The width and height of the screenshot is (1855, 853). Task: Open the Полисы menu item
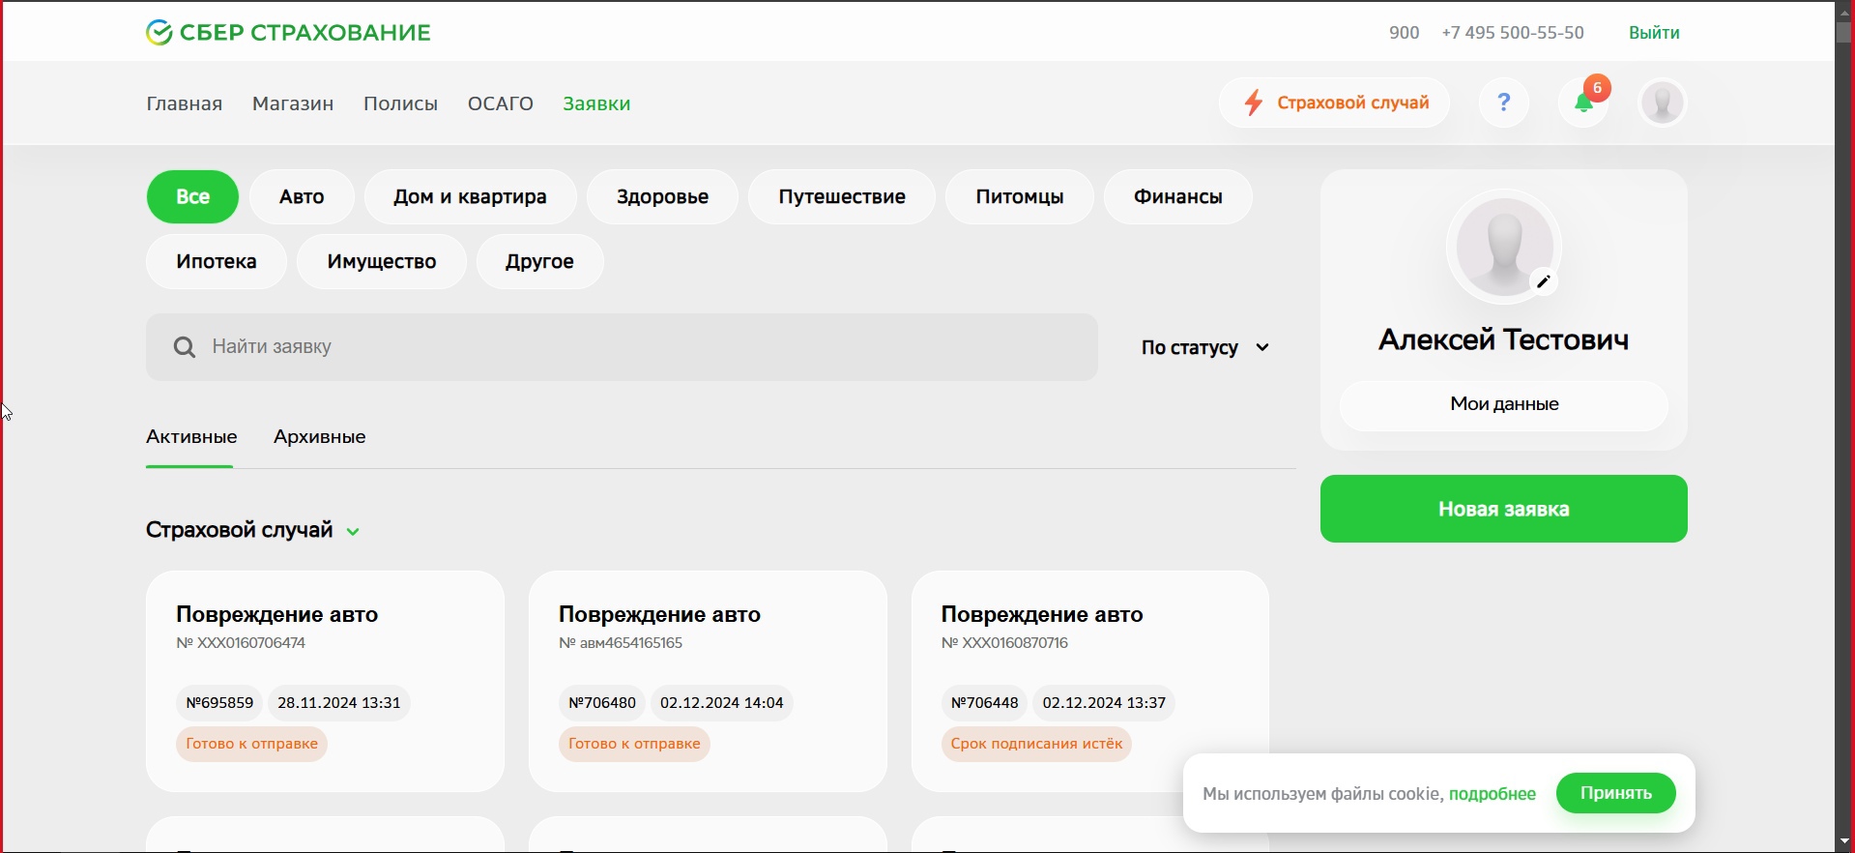401,104
